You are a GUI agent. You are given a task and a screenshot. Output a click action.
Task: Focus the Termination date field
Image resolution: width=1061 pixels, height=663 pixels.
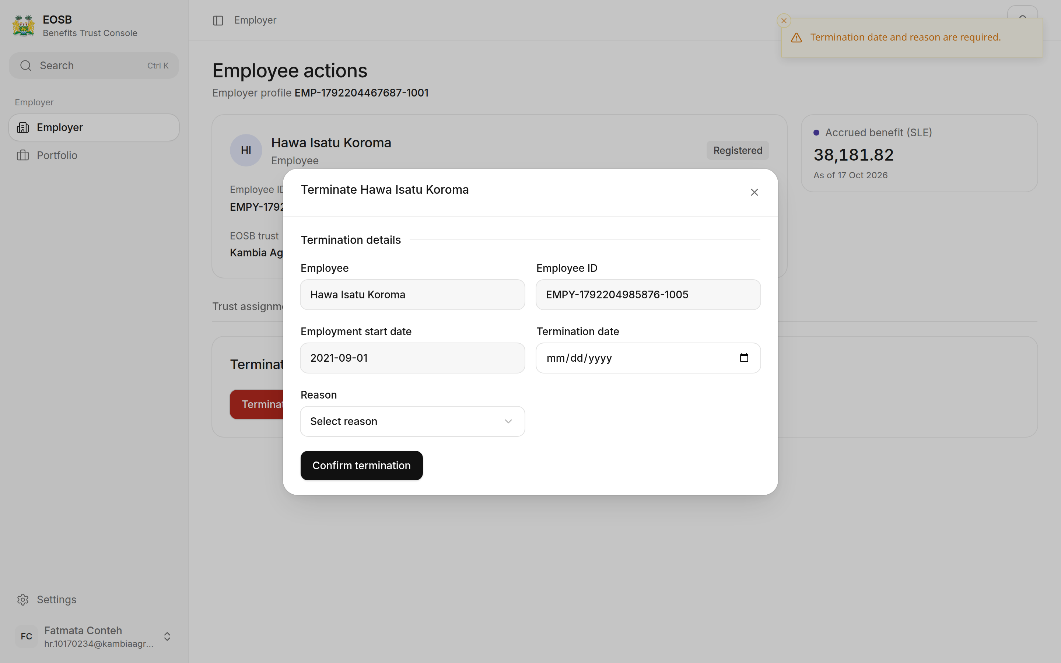[x=648, y=358]
